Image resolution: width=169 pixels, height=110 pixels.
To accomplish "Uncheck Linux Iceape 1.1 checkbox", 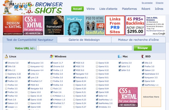I will click(6, 107).
